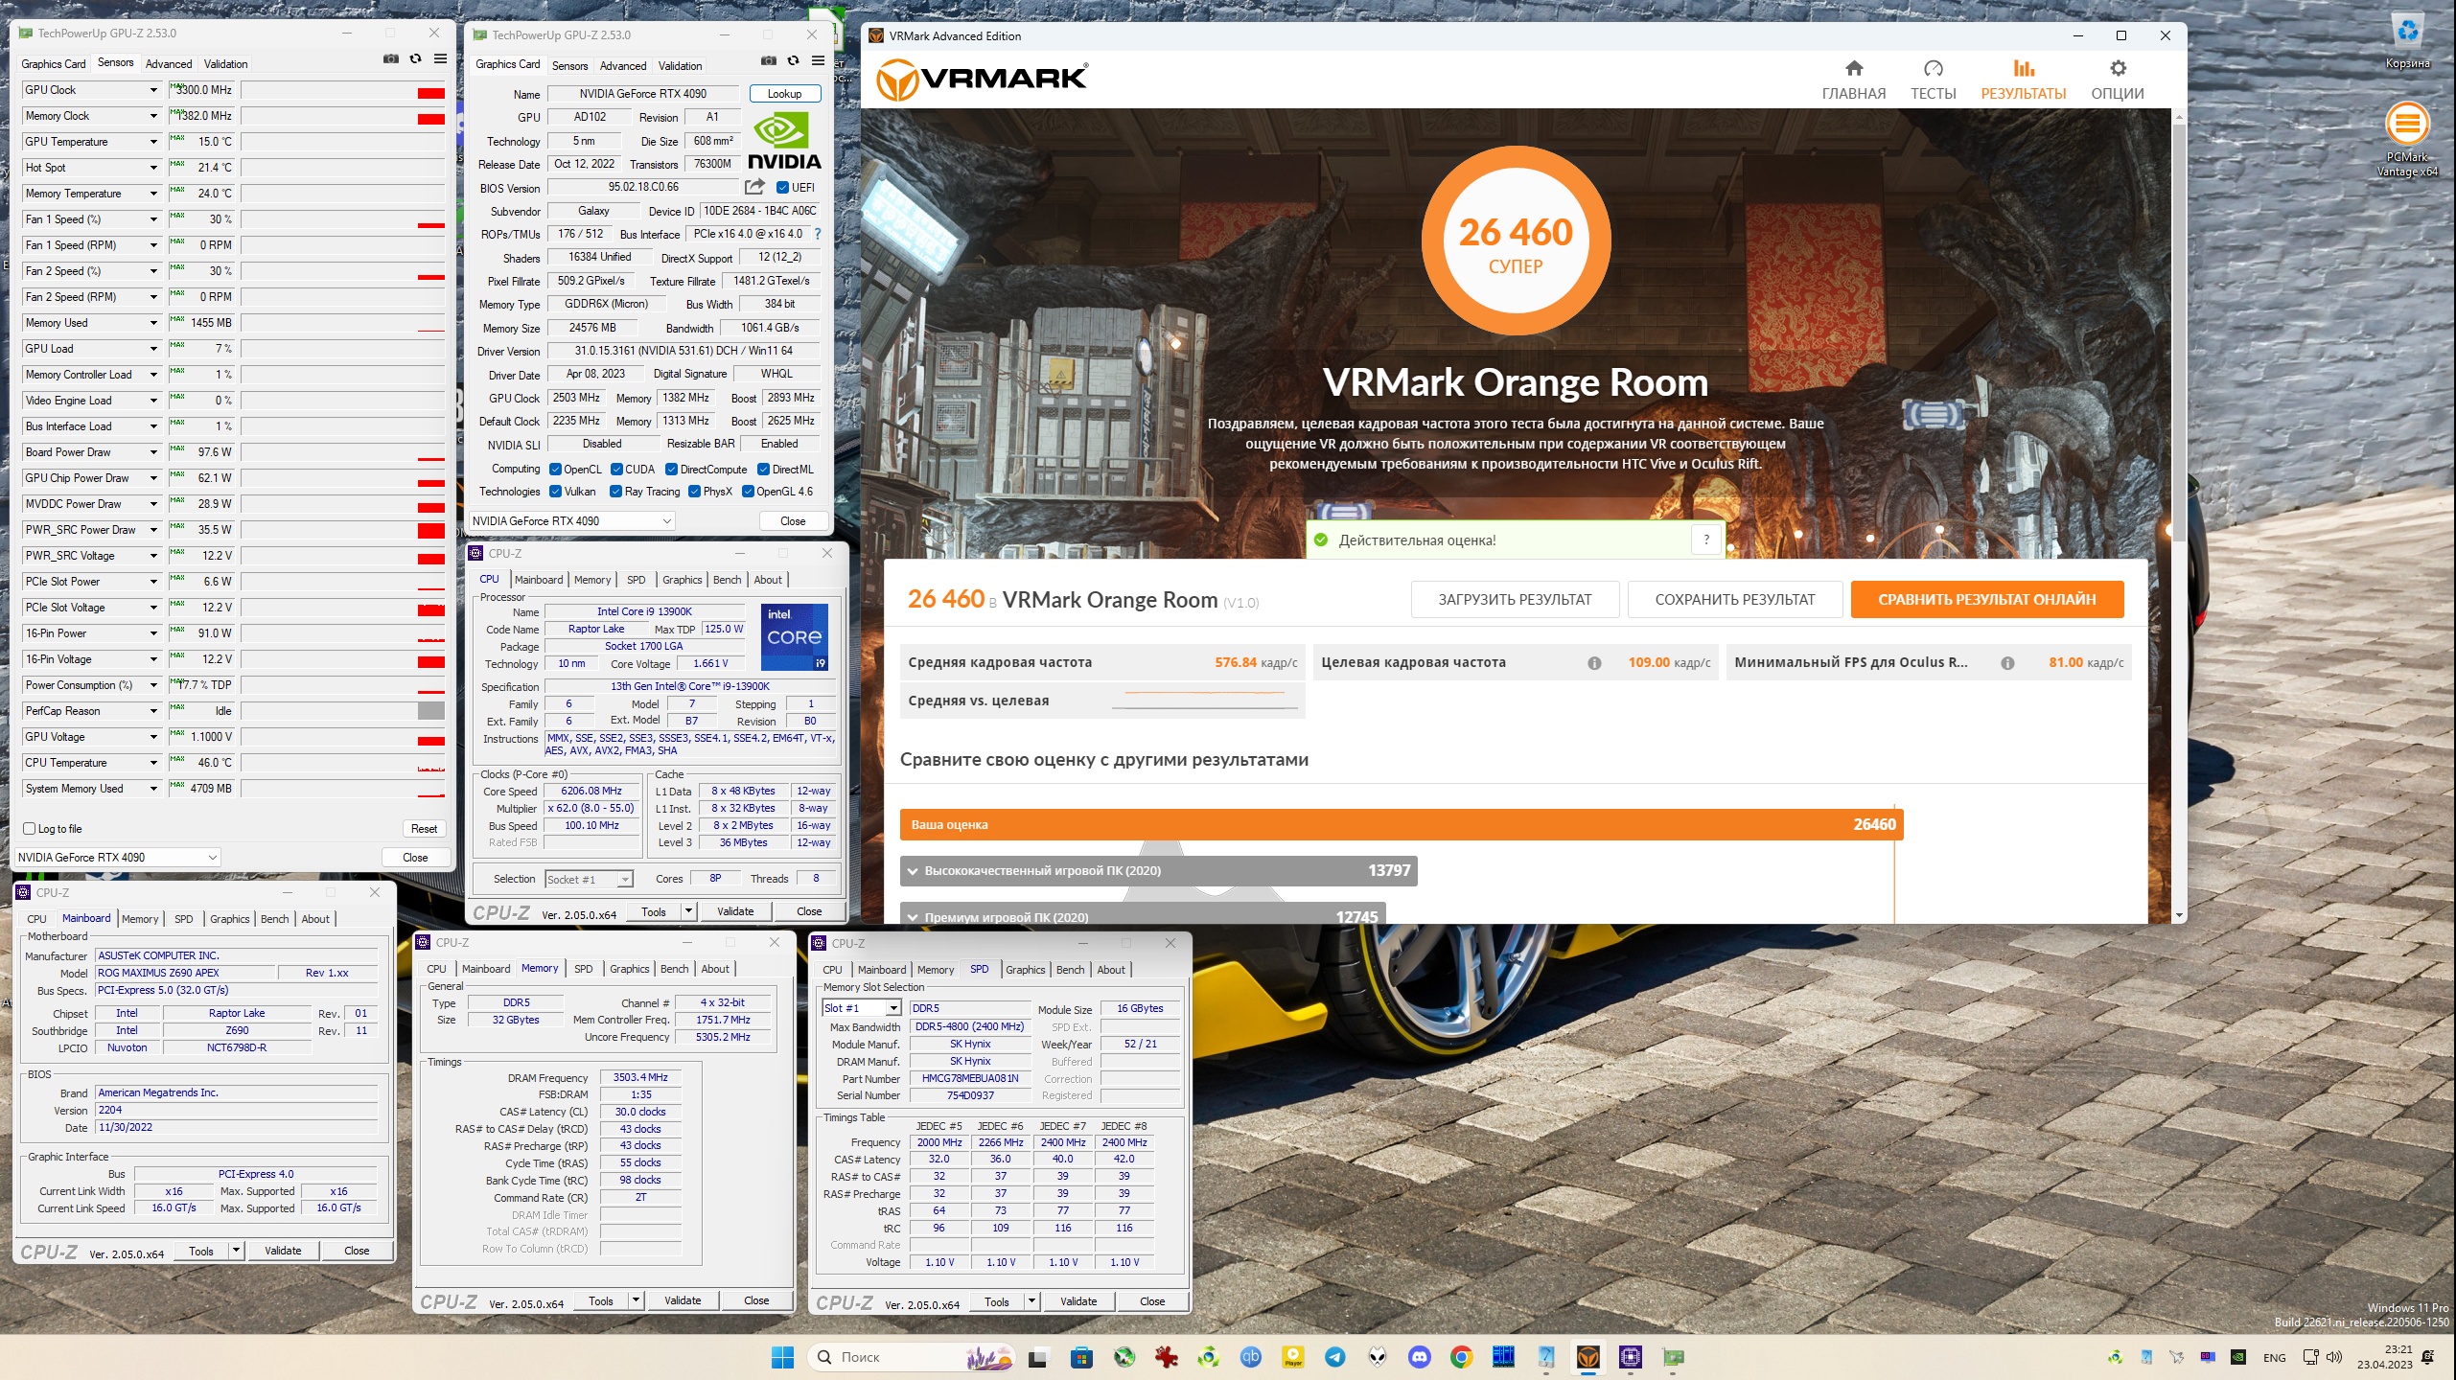Open Tools dropdown arrow in CPU-Z CPU window
This screenshot has width=2456, height=1380.
tap(688, 911)
